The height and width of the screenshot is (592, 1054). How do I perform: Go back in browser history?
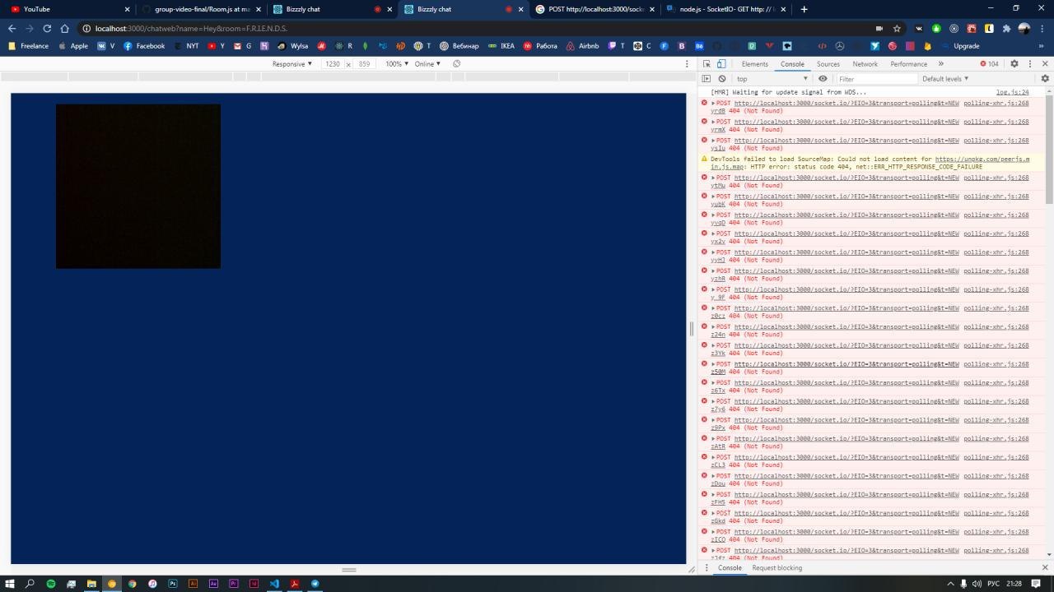click(12, 28)
